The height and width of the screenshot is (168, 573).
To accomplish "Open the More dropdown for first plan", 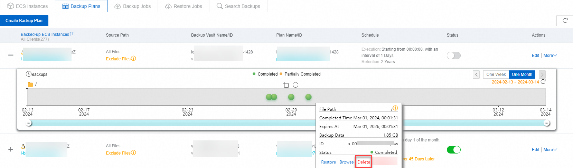I will coord(550,56).
